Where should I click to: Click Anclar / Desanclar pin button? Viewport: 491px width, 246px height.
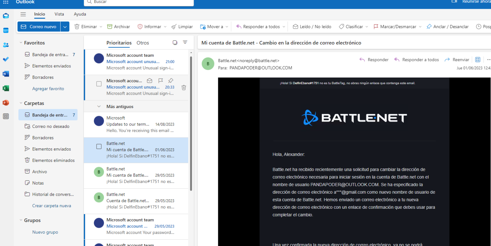[x=447, y=27]
